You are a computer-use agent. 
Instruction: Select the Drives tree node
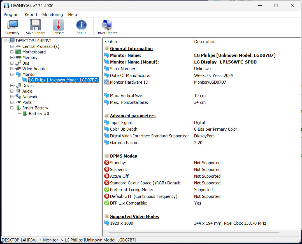(x=28, y=85)
